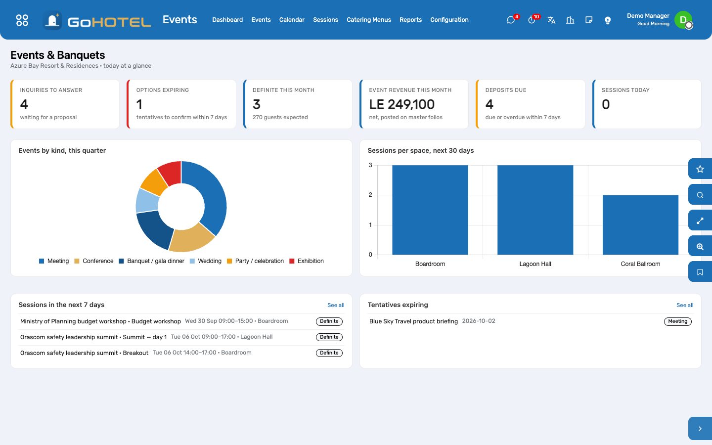
Task: Open the Reports menu
Action: pos(411,20)
